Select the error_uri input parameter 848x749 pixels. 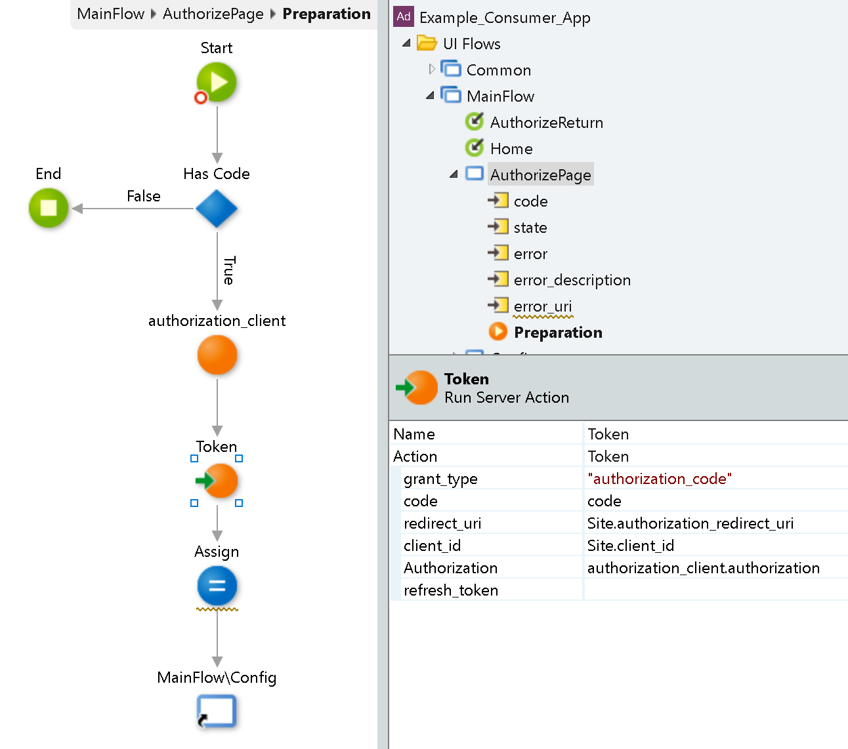(498, 304)
